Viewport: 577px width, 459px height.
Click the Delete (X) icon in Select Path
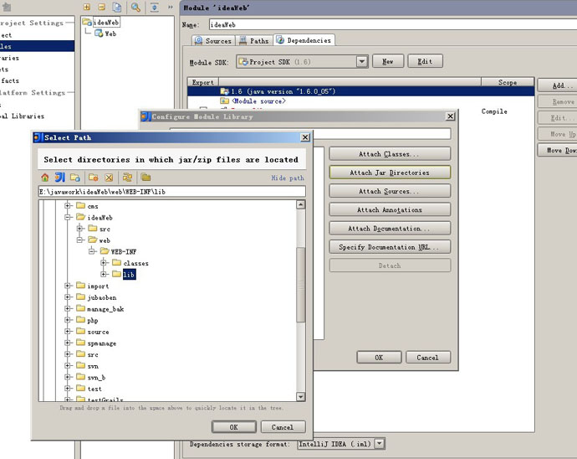[x=109, y=178]
